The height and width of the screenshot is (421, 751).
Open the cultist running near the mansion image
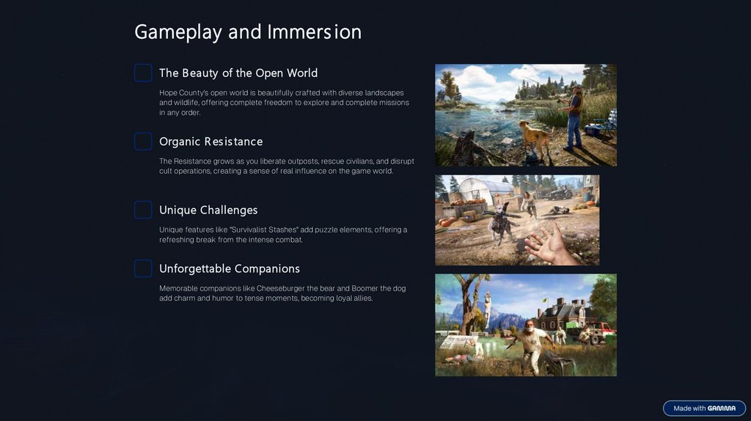526,325
